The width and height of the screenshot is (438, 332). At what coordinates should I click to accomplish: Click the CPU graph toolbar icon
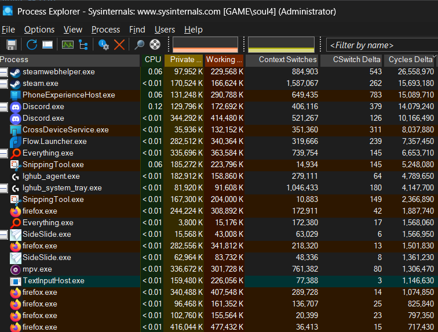68,45
